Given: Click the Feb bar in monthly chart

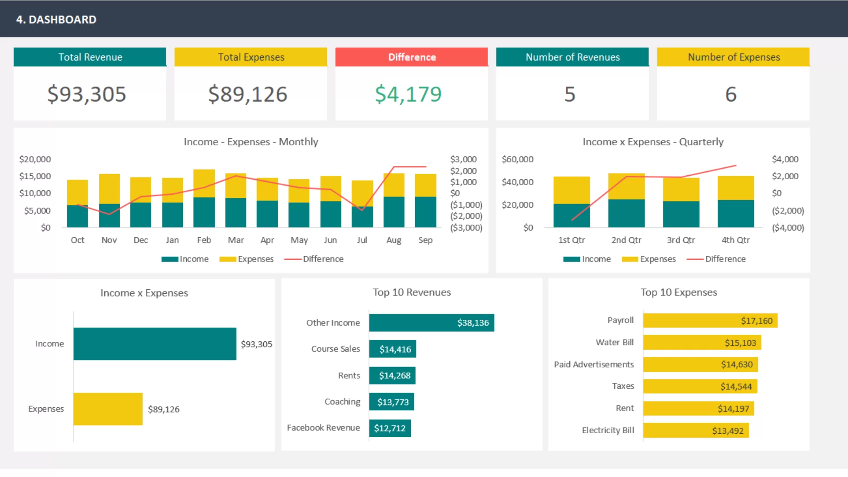Looking at the screenshot, I should pos(204,198).
